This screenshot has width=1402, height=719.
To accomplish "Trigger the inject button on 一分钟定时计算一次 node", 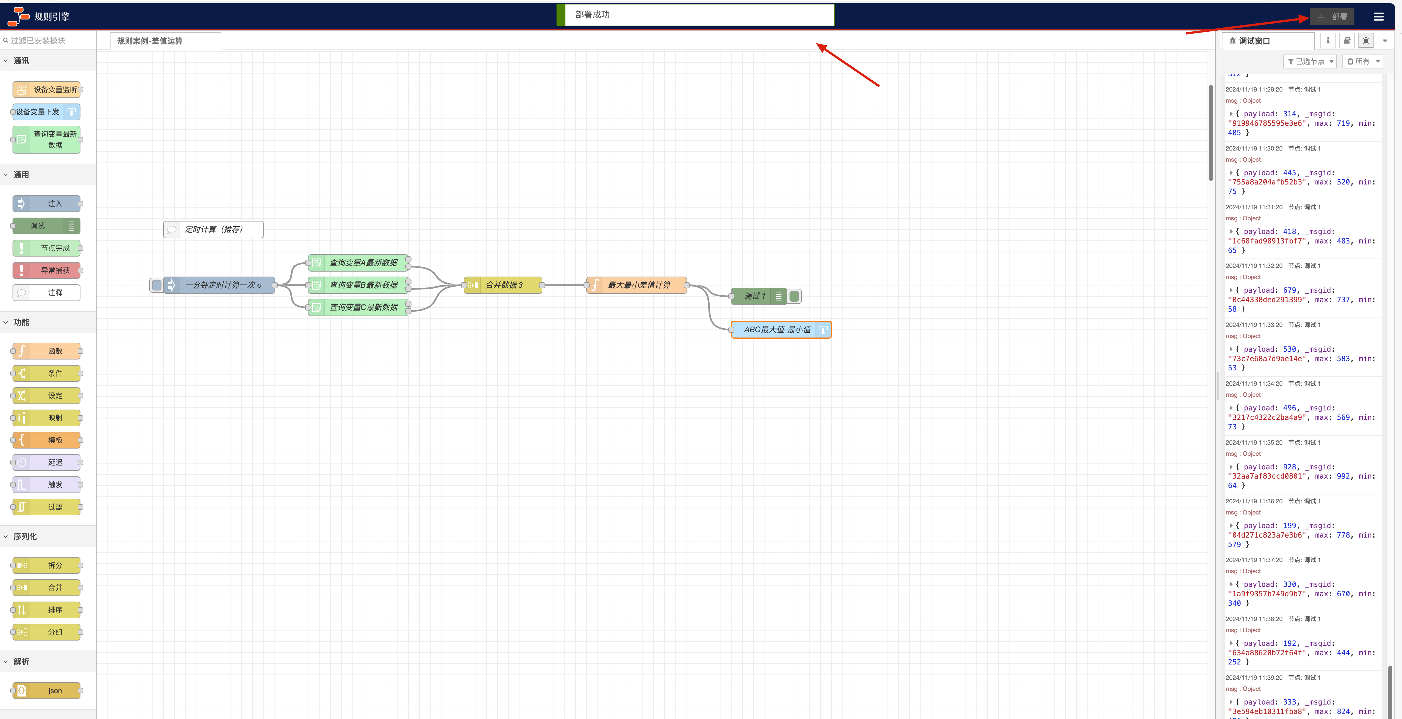I will pos(157,285).
